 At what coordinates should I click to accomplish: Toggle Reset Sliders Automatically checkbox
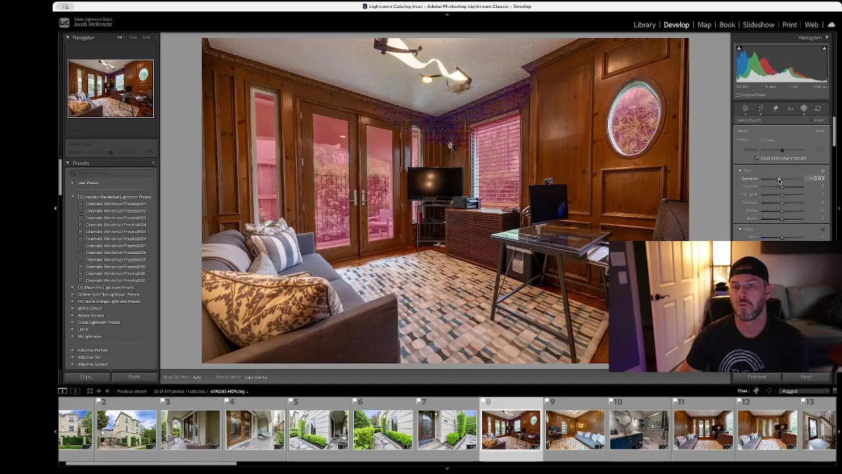coord(756,159)
